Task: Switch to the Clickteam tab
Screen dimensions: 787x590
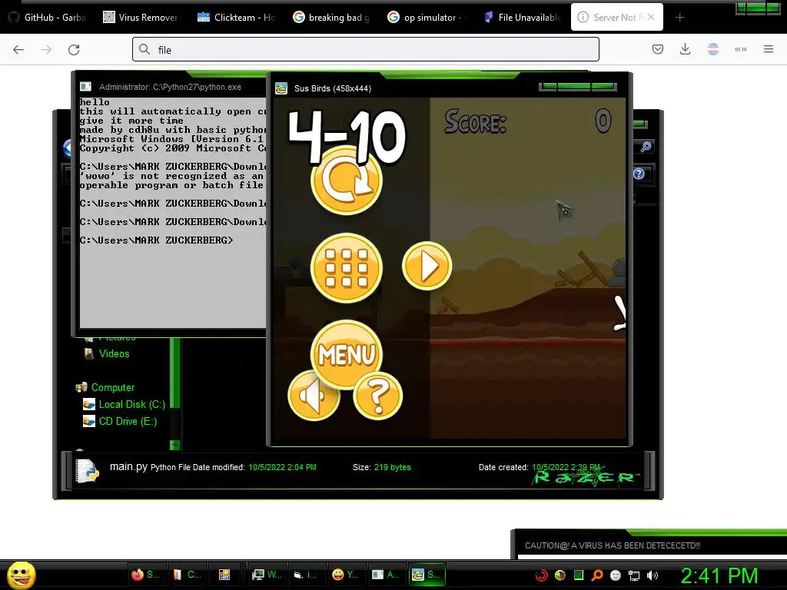Action: tap(236, 17)
